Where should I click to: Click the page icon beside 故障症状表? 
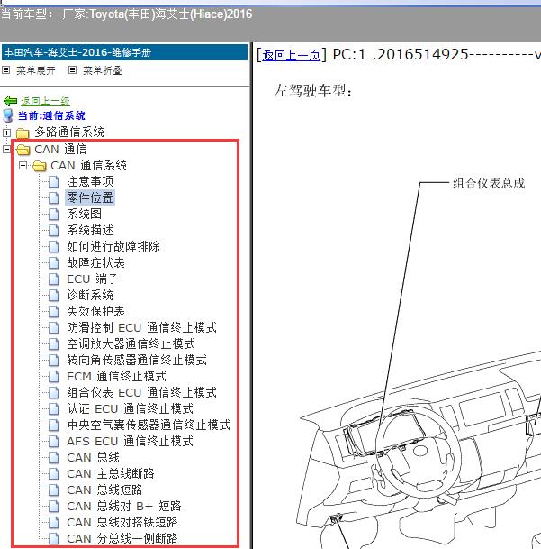point(53,262)
